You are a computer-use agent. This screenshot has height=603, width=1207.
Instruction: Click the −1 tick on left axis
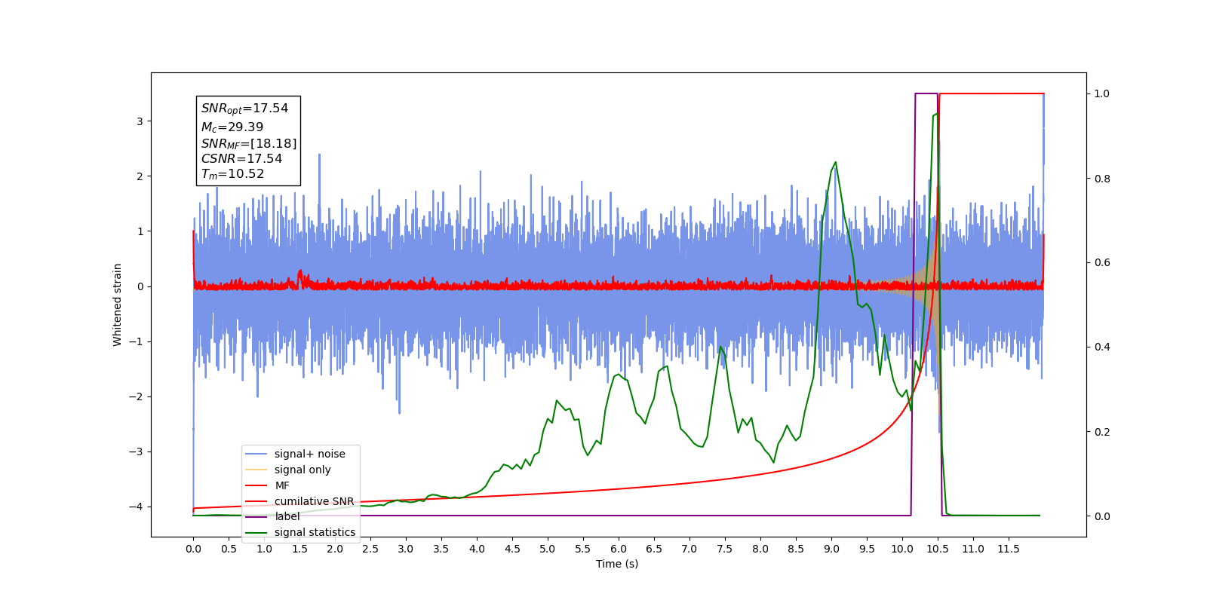137,341
